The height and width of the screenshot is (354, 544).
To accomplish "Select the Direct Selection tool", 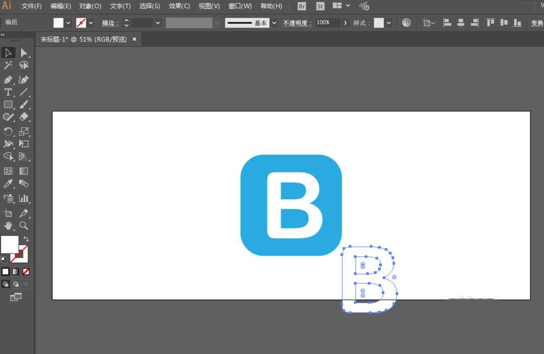I will pos(23,53).
